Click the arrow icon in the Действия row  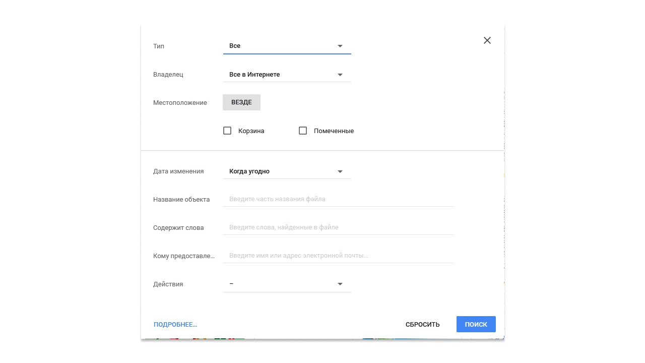click(340, 283)
